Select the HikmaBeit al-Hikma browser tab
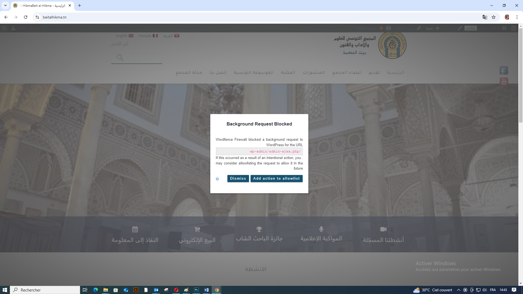This screenshot has width=523, height=294. [42, 5]
